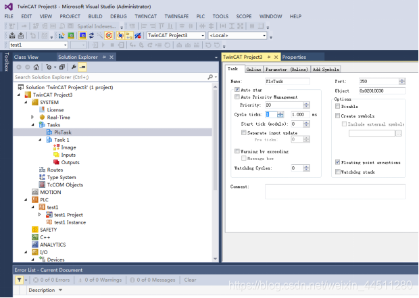Open the SCOPE menu

pyautogui.click(x=244, y=16)
